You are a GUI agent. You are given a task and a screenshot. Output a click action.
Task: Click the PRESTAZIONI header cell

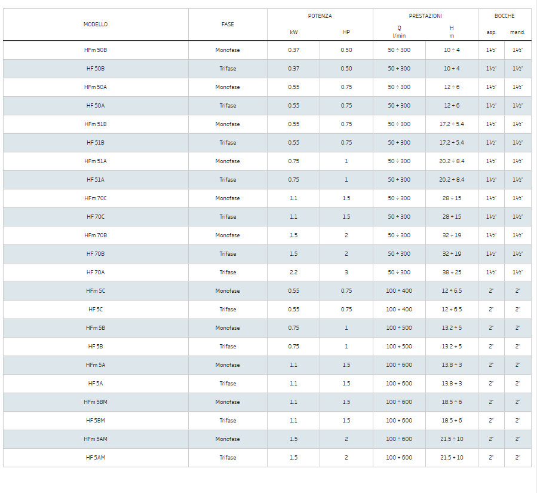[425, 16]
